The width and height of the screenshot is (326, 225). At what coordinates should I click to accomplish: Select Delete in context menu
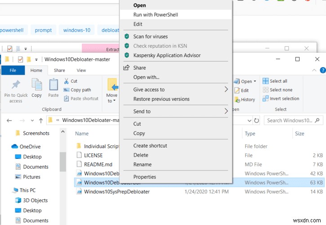click(x=176, y=155)
